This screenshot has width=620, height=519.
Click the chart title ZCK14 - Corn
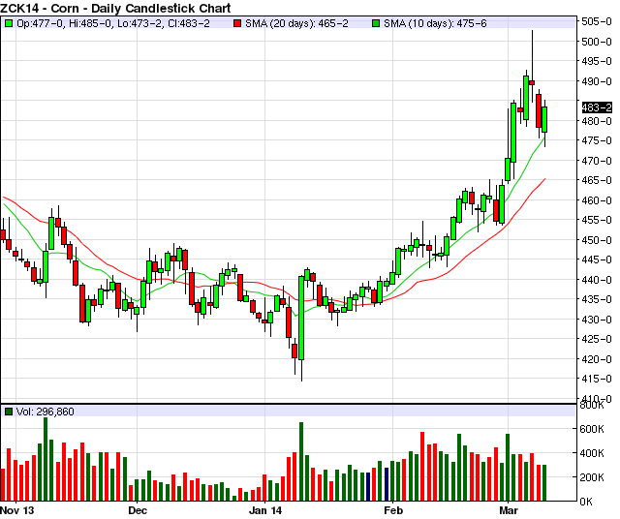[x=115, y=8]
